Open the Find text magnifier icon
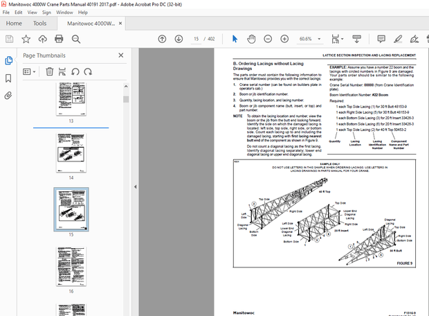 (x=76, y=39)
